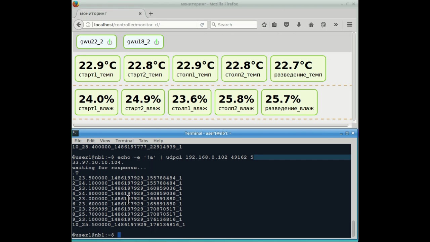430x242 pixels.
Task: Click the Pocket icon in the toolbar
Action: pyautogui.click(x=287, y=25)
